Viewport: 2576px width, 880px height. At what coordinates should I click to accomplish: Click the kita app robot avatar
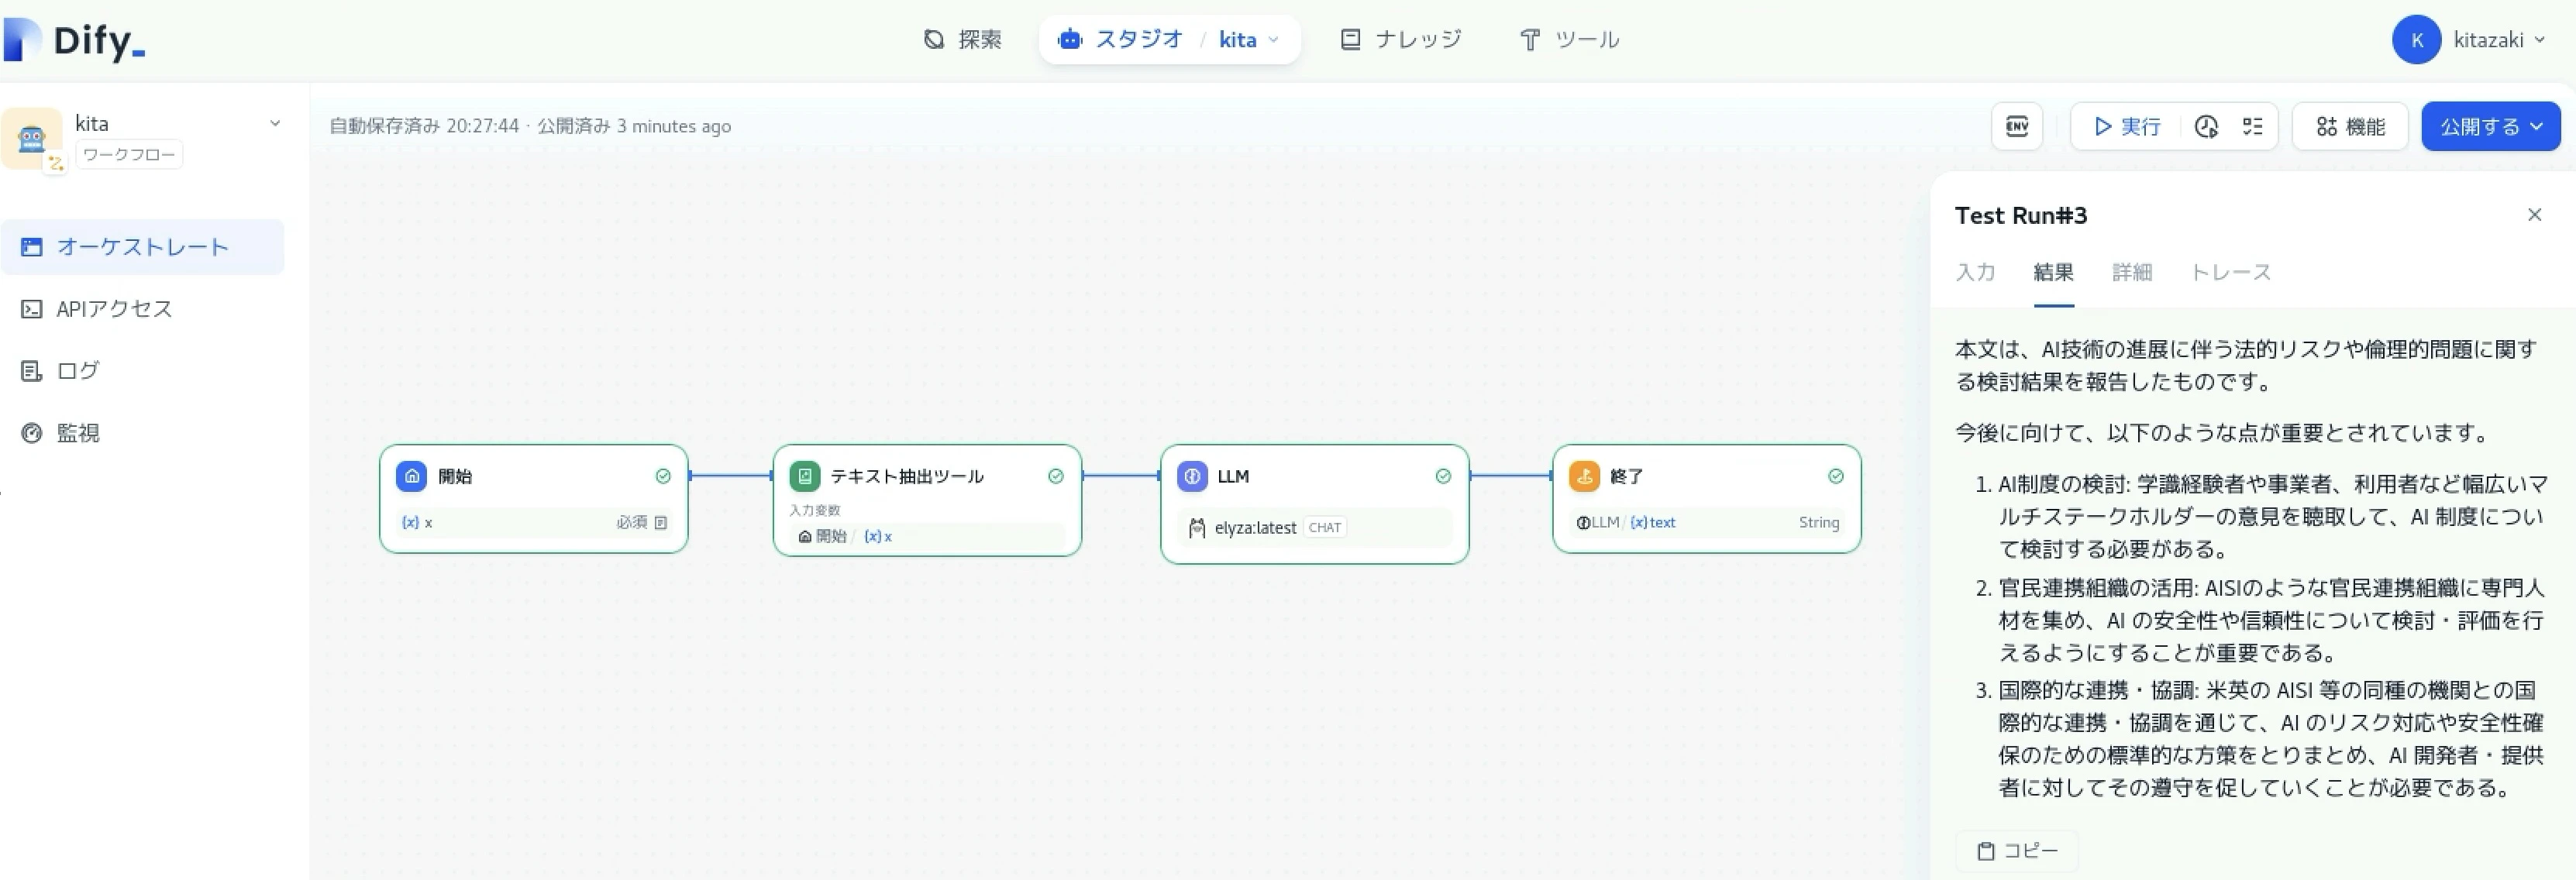31,138
